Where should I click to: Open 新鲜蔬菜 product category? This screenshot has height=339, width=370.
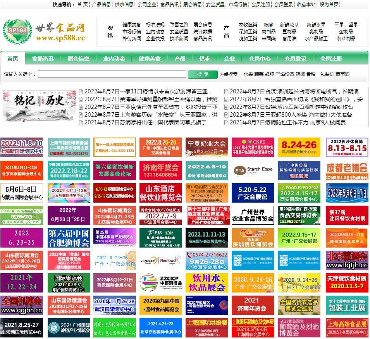click(x=289, y=24)
